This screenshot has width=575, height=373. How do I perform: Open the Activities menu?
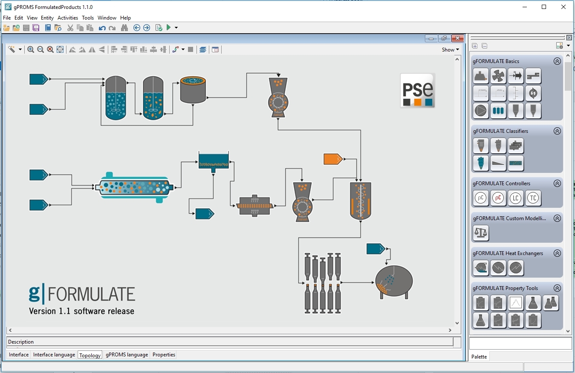click(67, 18)
